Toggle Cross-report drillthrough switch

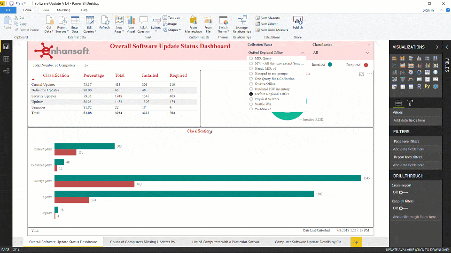point(403,193)
